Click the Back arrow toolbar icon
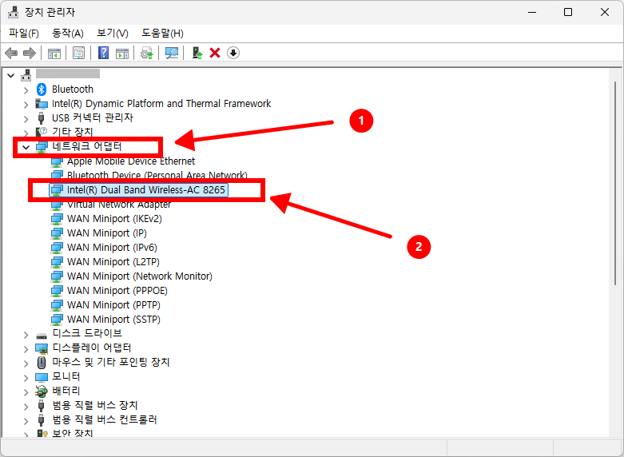 pos(11,53)
